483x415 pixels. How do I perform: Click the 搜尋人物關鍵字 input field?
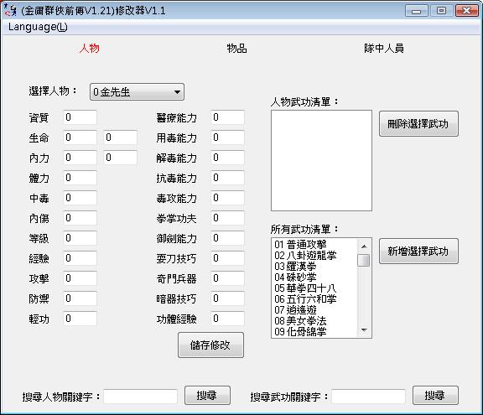141,397
